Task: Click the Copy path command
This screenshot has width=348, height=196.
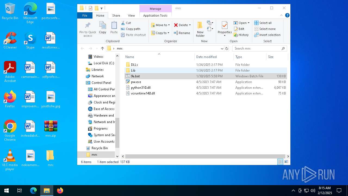Action: tap(130, 29)
